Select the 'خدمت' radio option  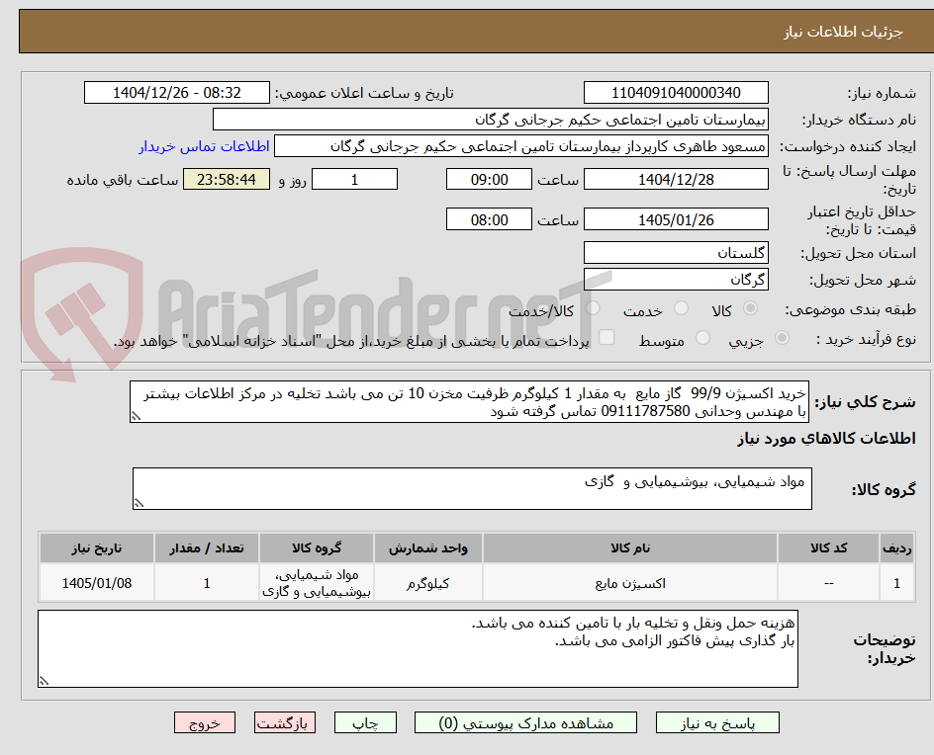pos(681,307)
